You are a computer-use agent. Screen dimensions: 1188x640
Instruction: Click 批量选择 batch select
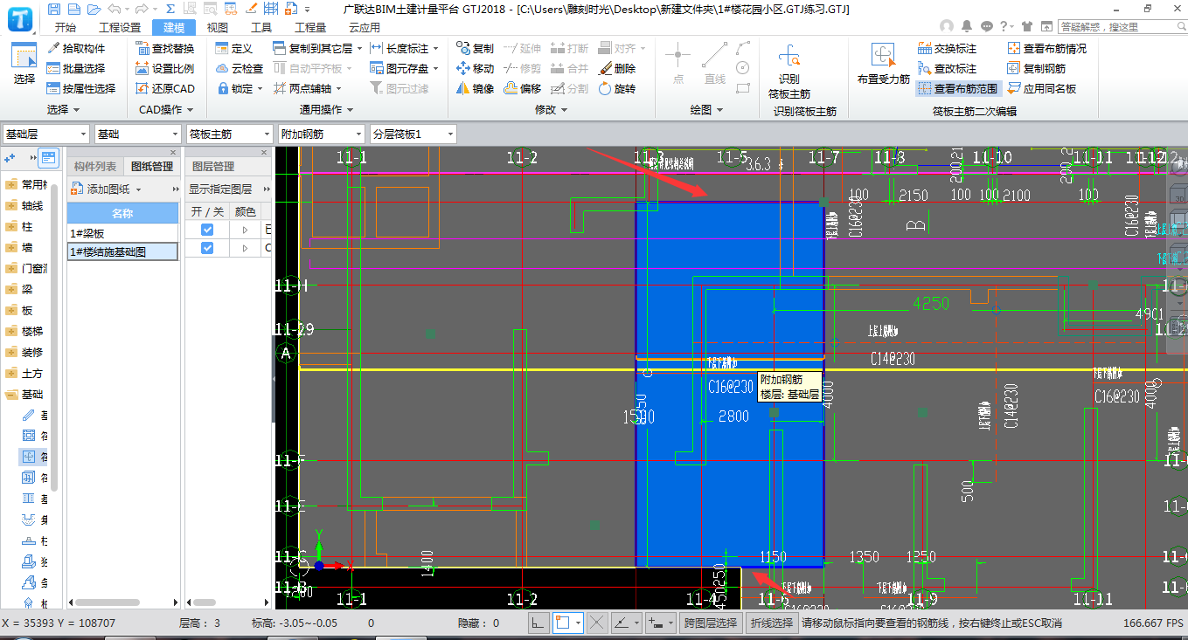click(x=76, y=68)
